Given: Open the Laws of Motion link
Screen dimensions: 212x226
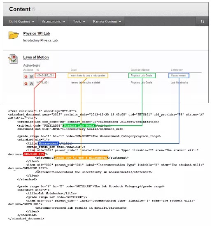Looking at the screenshot, I should pyautogui.click(x=36, y=57).
